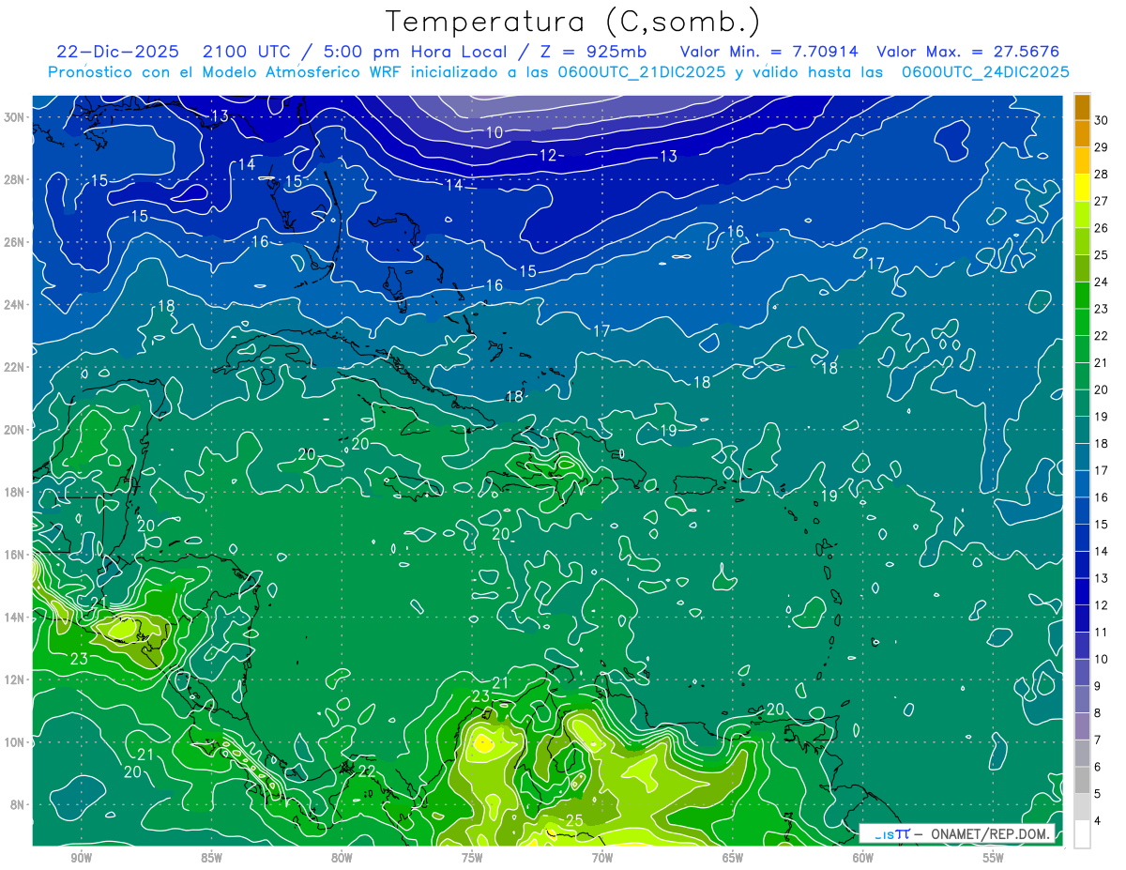The width and height of the screenshot is (1126, 870).
Task: Click the '10' contour label on map
Action: [495, 132]
